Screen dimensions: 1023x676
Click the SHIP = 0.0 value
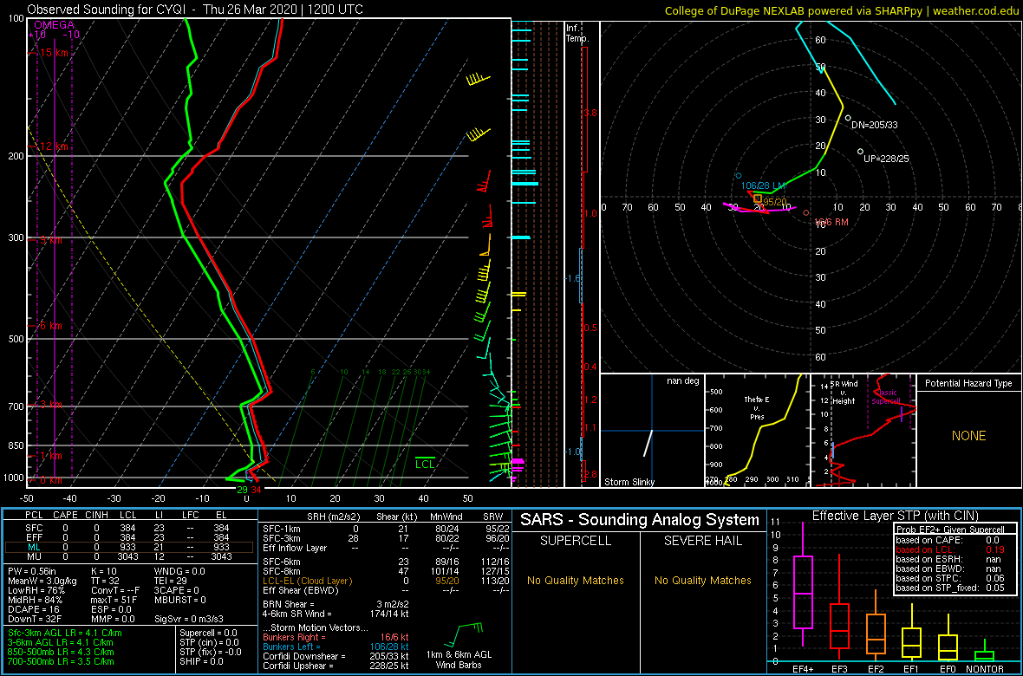tap(202, 661)
